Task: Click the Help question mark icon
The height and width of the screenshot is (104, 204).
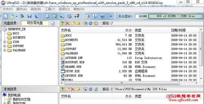Action: point(102,16)
